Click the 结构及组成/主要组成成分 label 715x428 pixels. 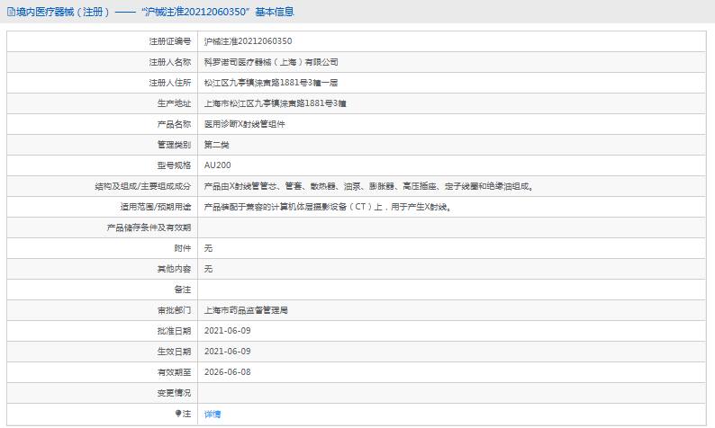[x=142, y=186]
